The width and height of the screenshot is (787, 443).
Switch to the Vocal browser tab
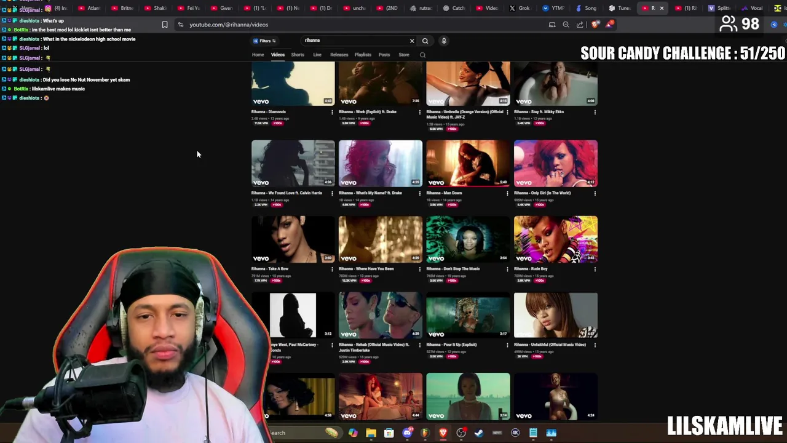753,8
